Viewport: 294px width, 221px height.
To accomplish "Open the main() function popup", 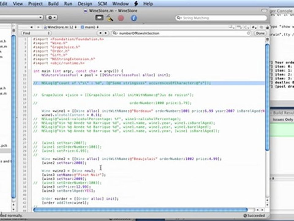I will pos(90,27).
